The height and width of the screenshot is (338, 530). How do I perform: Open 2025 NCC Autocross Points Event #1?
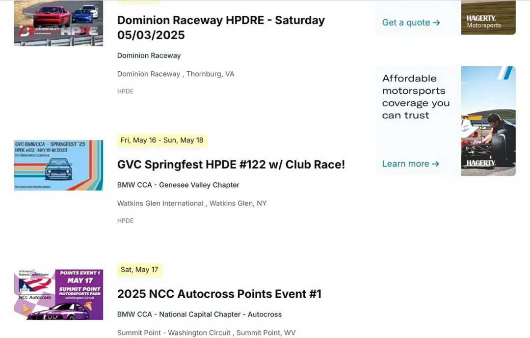tap(219, 294)
